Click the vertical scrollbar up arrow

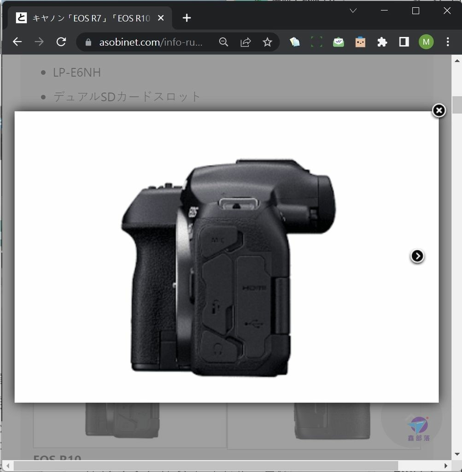click(457, 61)
